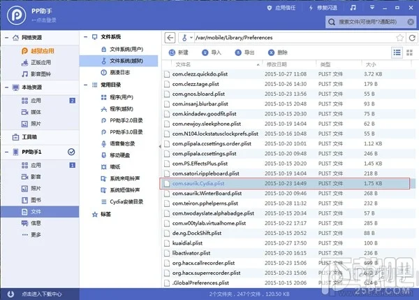
Task: Click the path field /var/mobile/Library/Preferences
Action: 294,38
